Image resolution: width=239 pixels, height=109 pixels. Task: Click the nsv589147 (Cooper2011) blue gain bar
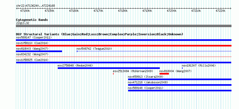click(124, 40)
